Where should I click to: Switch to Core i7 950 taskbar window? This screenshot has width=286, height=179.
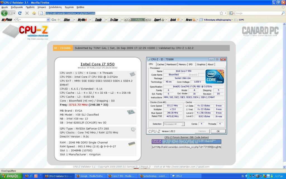[122, 176]
